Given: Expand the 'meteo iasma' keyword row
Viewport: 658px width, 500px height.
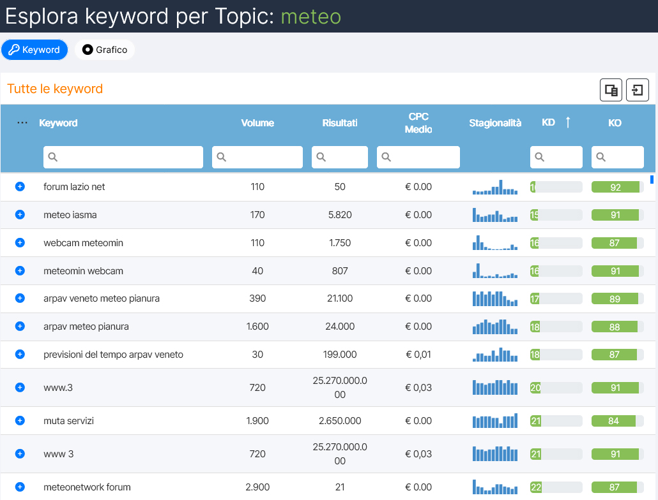Looking at the screenshot, I should 20,215.
